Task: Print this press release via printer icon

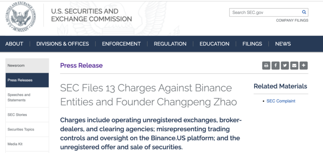Action: pyautogui.click(x=266, y=66)
